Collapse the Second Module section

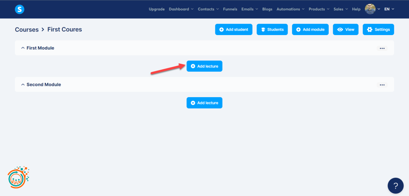(23, 85)
